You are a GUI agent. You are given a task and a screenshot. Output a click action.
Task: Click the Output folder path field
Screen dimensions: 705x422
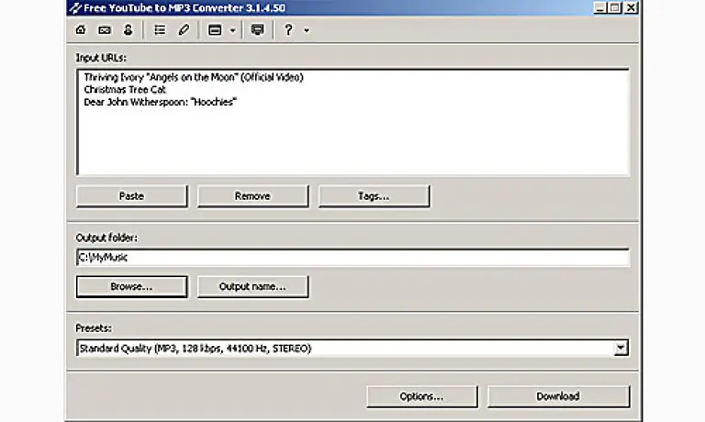tap(352, 258)
